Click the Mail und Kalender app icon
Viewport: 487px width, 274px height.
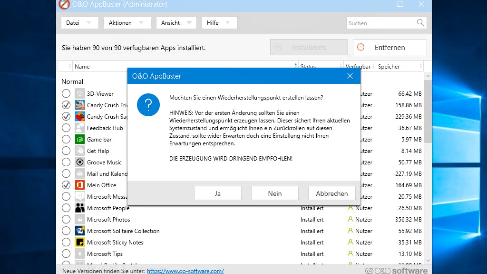click(x=80, y=173)
